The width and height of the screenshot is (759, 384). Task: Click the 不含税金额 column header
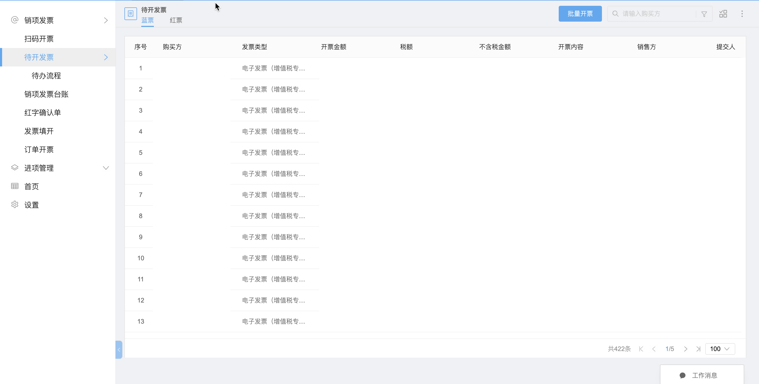click(495, 47)
